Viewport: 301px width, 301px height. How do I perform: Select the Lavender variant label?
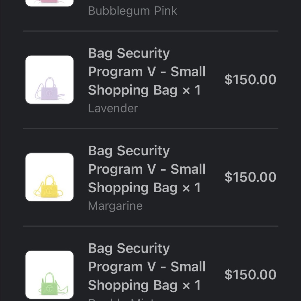click(x=113, y=108)
